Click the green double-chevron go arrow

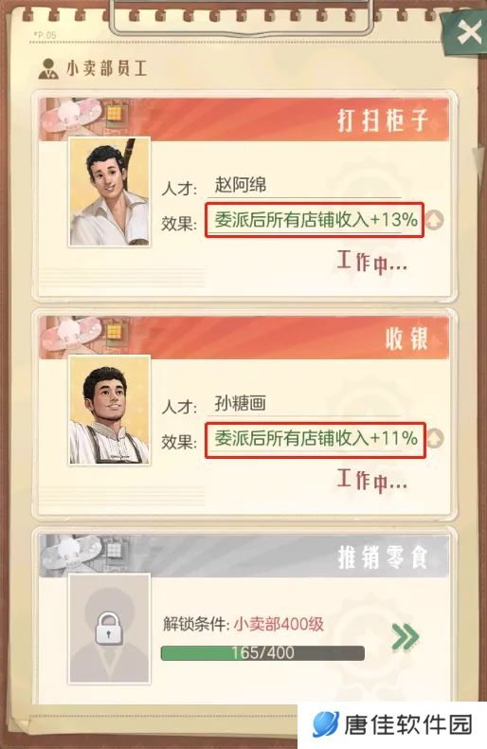pos(405,636)
